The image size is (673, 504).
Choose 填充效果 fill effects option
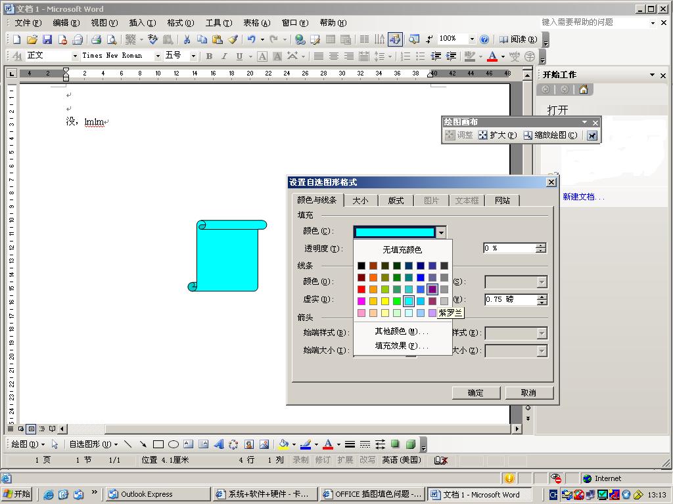(402, 345)
